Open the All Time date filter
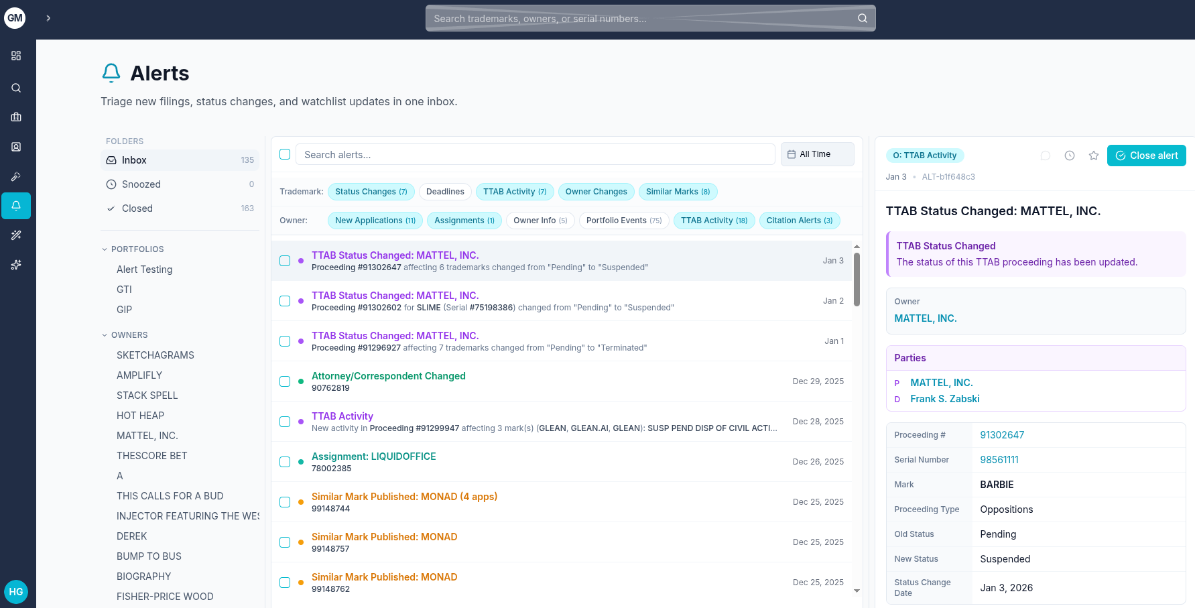1195x608 pixels. pyautogui.click(x=818, y=154)
